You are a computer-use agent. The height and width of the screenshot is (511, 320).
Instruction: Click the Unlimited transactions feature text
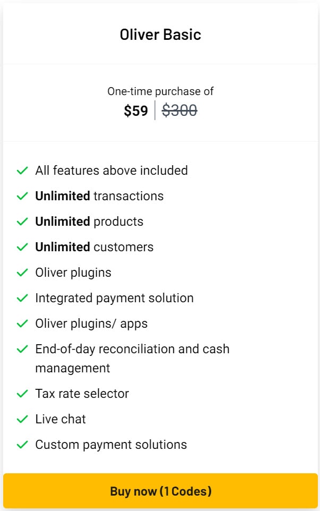(x=99, y=196)
